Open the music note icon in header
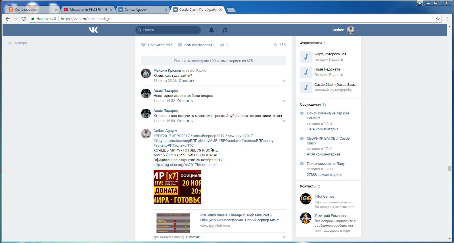The width and height of the screenshot is (454, 243). pos(225,30)
